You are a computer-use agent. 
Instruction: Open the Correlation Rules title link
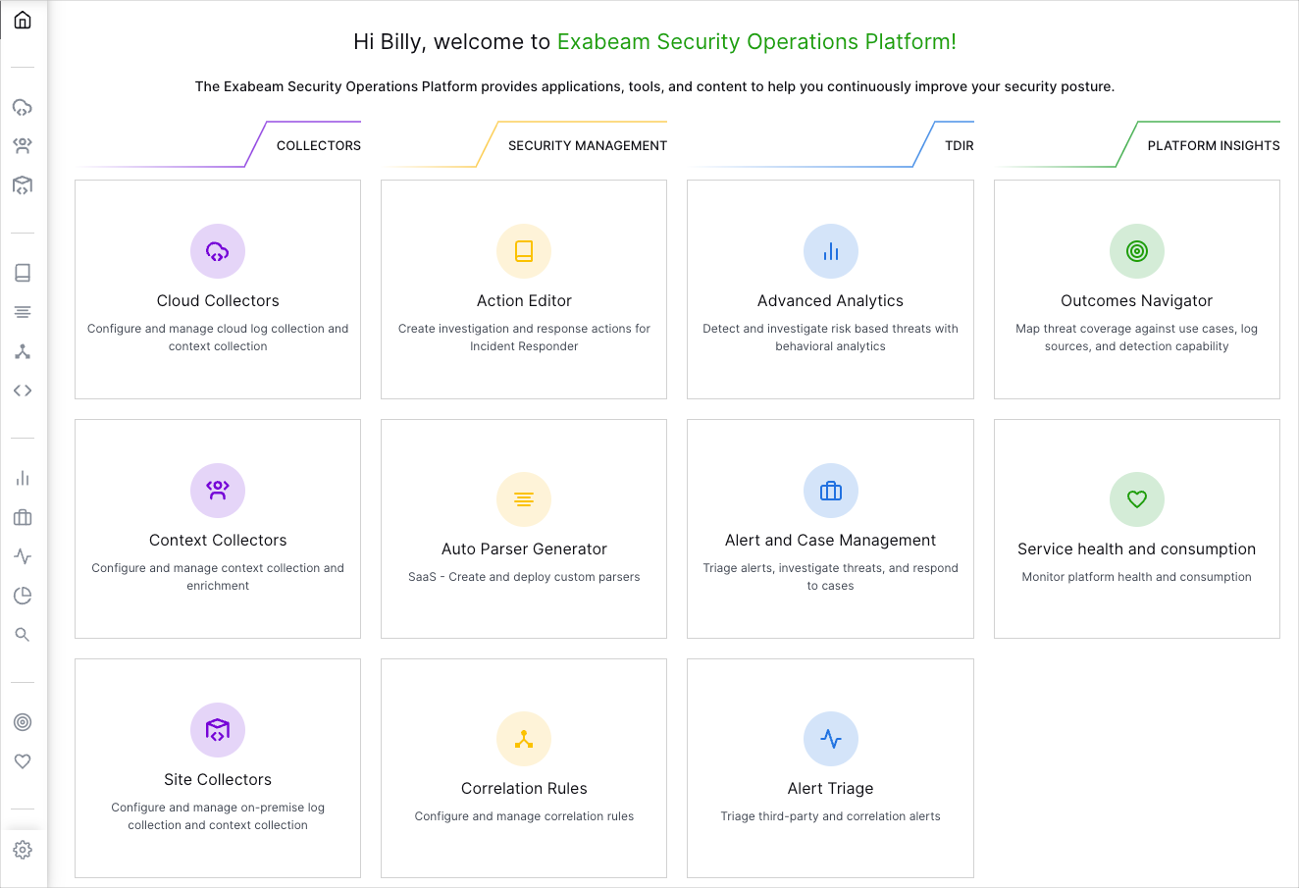coord(524,789)
